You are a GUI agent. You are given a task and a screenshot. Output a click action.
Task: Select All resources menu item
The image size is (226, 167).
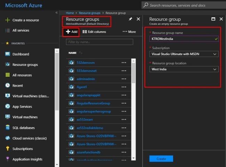22,75
